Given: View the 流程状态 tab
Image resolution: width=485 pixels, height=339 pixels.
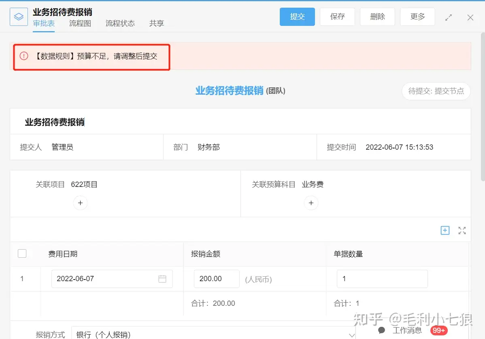Looking at the screenshot, I should coord(120,23).
